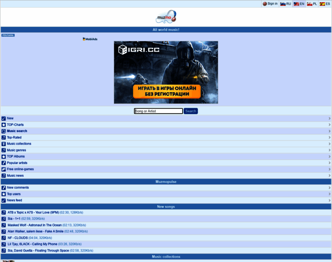Click the Search button
The height and width of the screenshot is (262, 332).
pos(190,111)
